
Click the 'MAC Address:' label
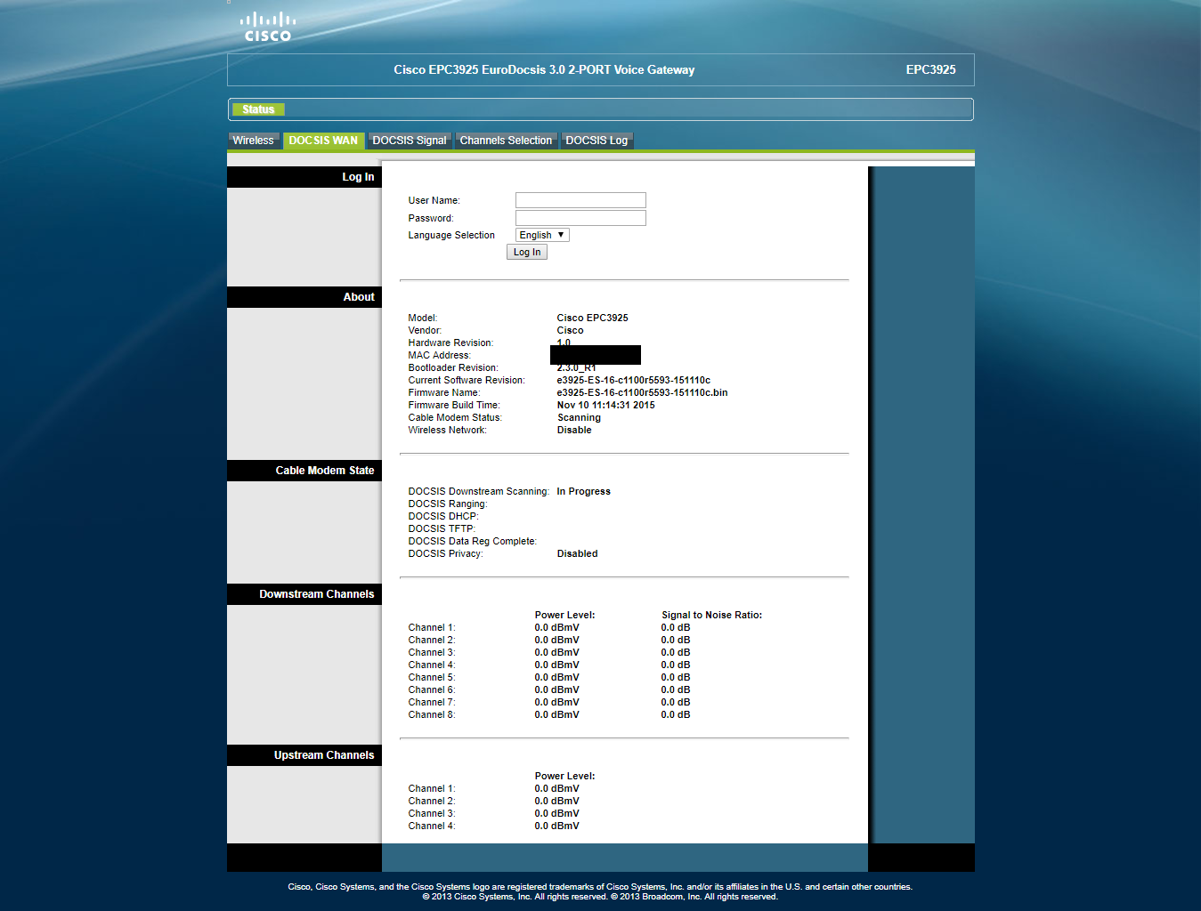(x=439, y=355)
